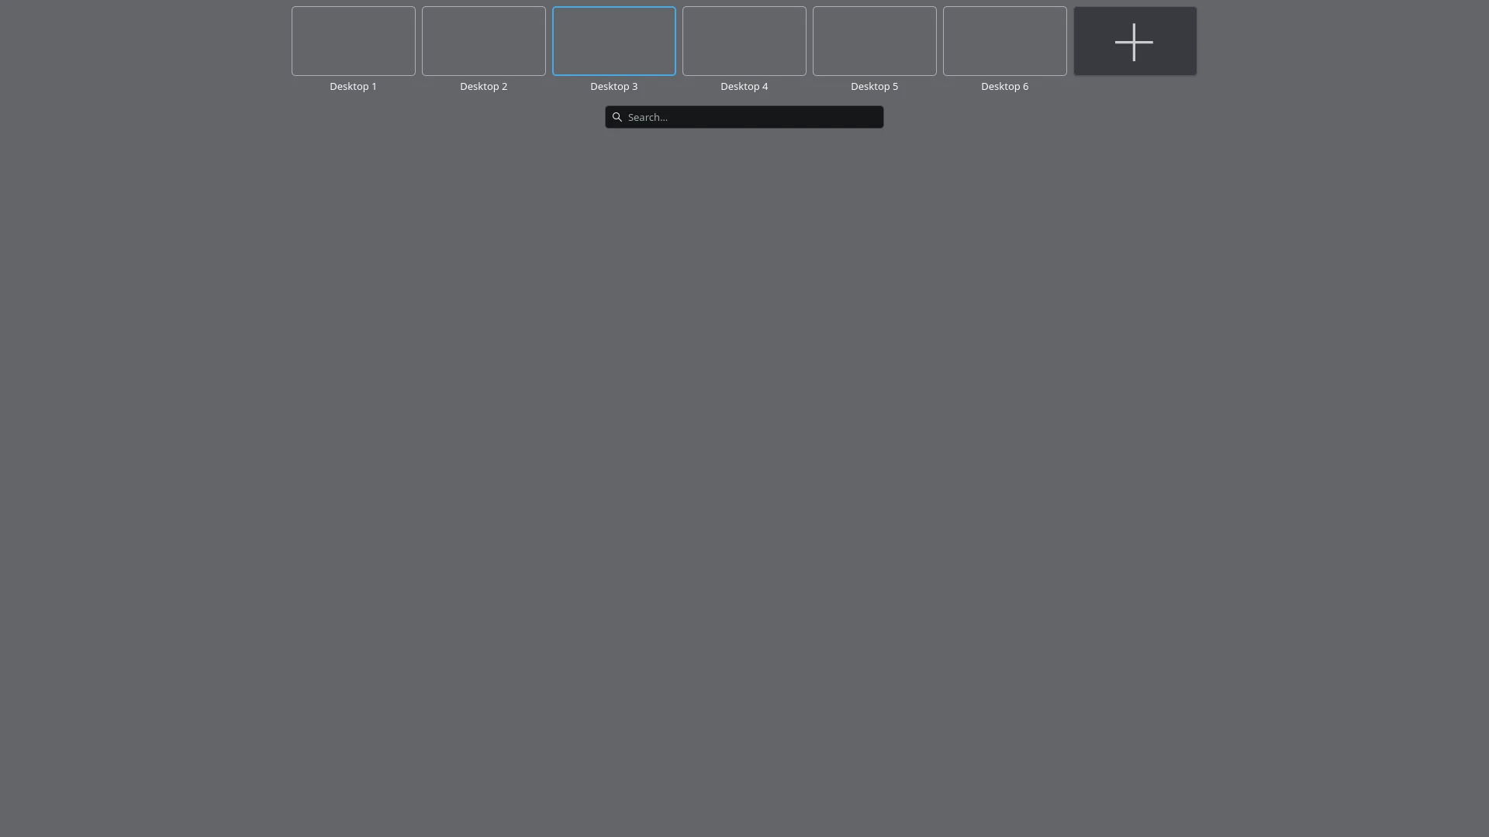Click the "Desktop 6" name label

[x=1004, y=86]
